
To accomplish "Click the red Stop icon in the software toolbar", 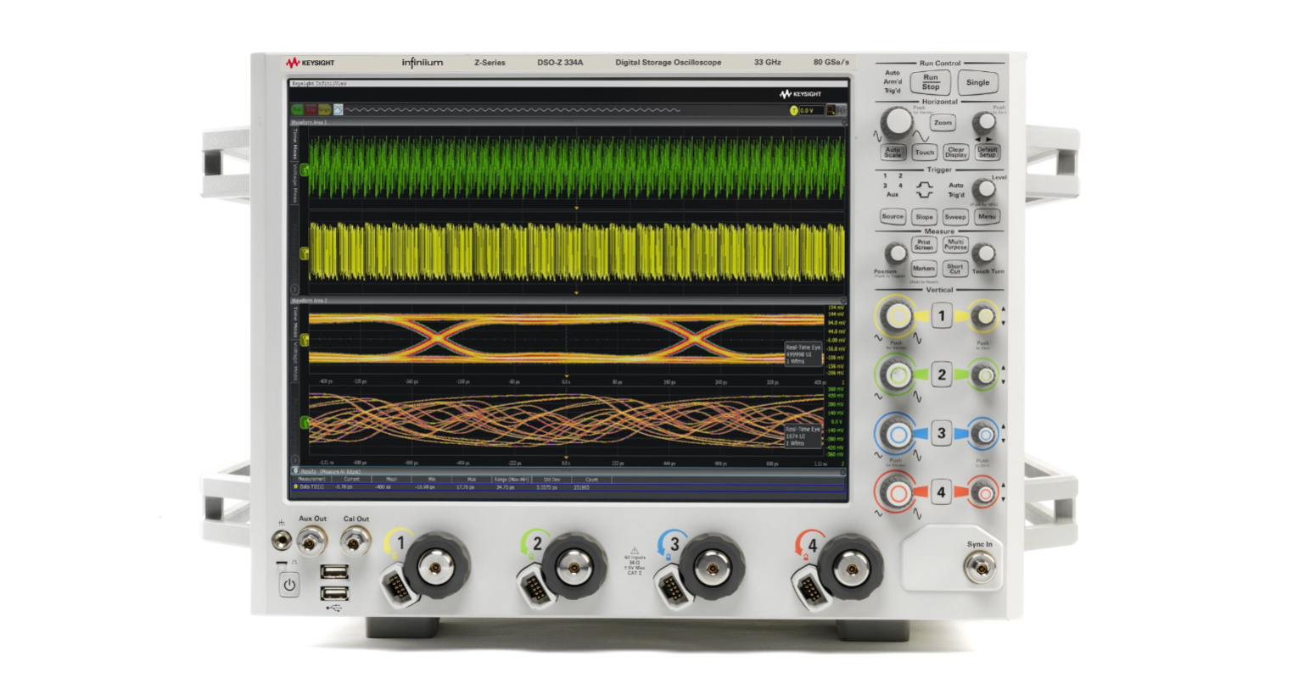I will point(311,110).
